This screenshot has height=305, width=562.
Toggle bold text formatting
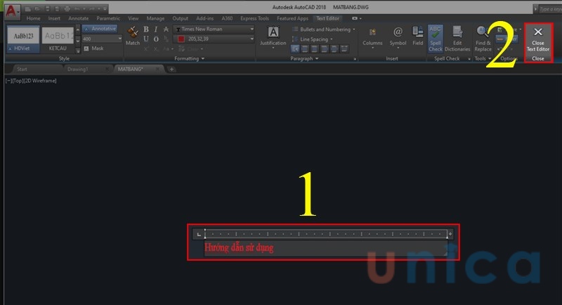pyautogui.click(x=146, y=30)
